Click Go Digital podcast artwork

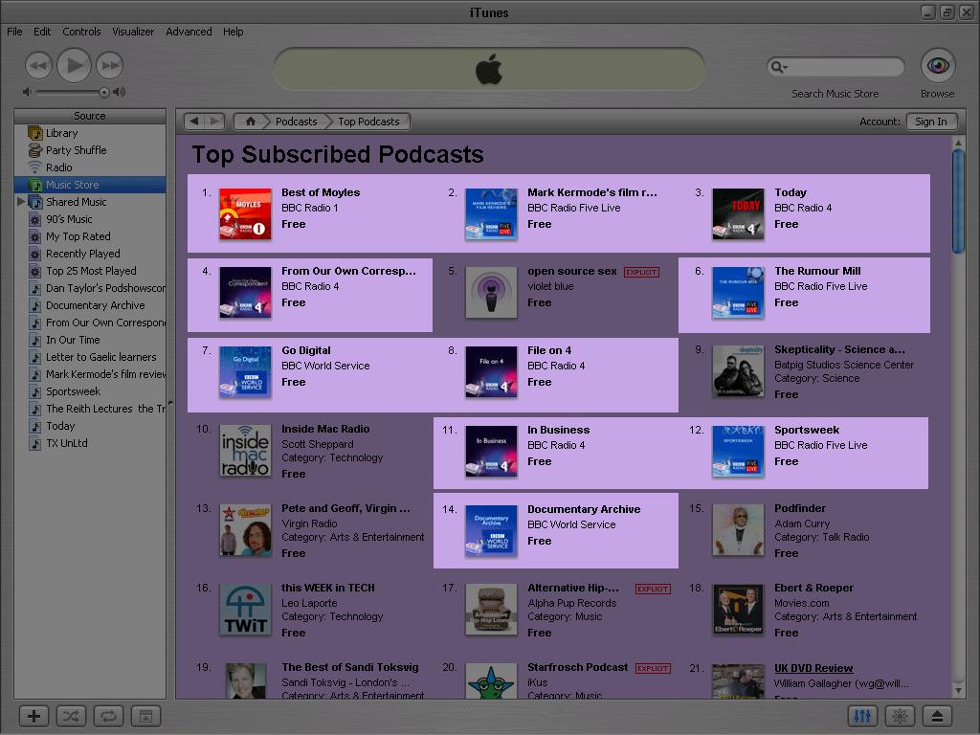(245, 372)
